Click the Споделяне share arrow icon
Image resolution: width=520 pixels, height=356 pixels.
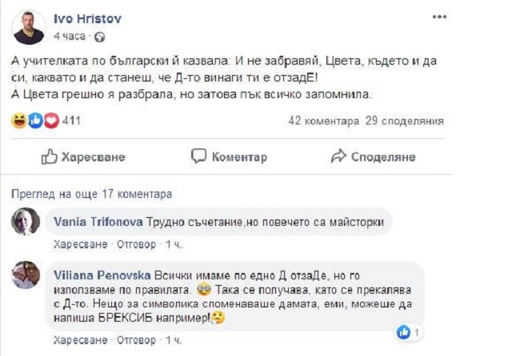point(338,156)
